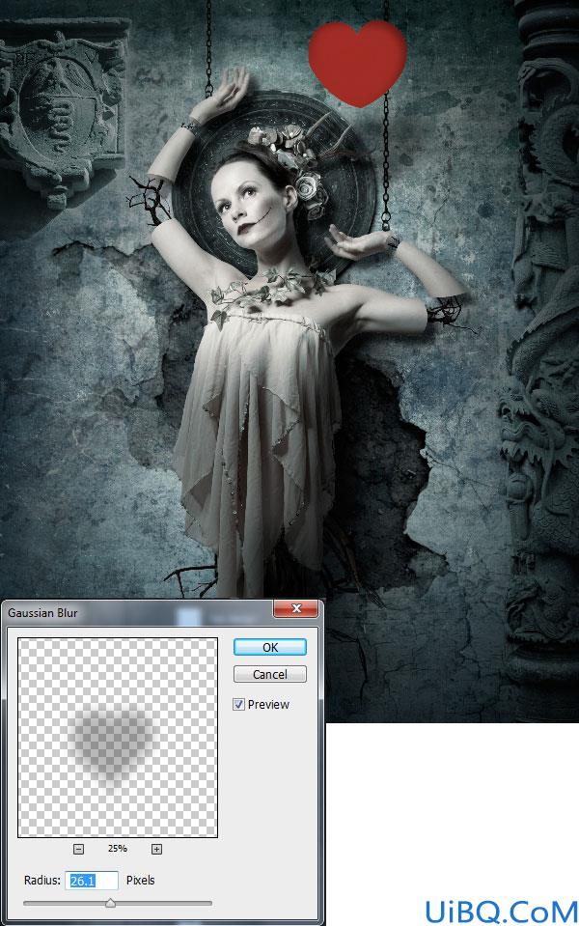This screenshot has width=579, height=926.
Task: Click the Radius input field
Action: coord(92,881)
